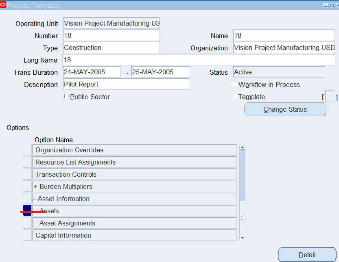Click the options list scroll down arrow
This screenshot has height=262, width=339.
click(x=243, y=238)
